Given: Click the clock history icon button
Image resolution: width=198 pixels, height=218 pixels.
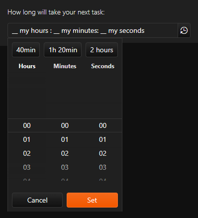Looking at the screenshot, I should 184,30.
